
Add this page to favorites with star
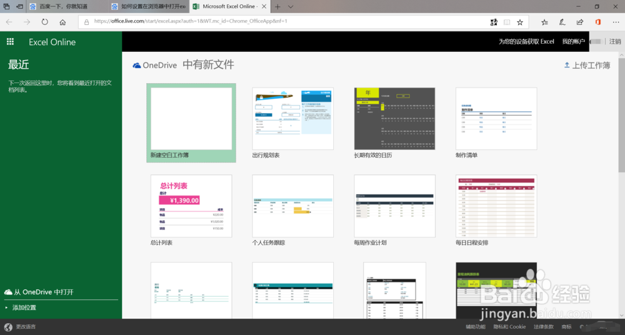520,22
